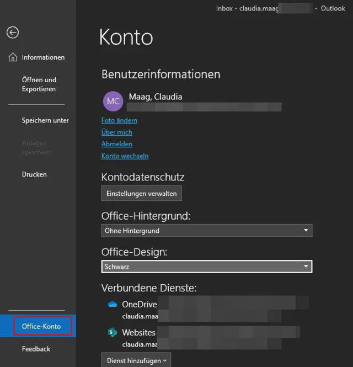
Task: Open Feedback in the sidebar
Action: pyautogui.click(x=36, y=349)
